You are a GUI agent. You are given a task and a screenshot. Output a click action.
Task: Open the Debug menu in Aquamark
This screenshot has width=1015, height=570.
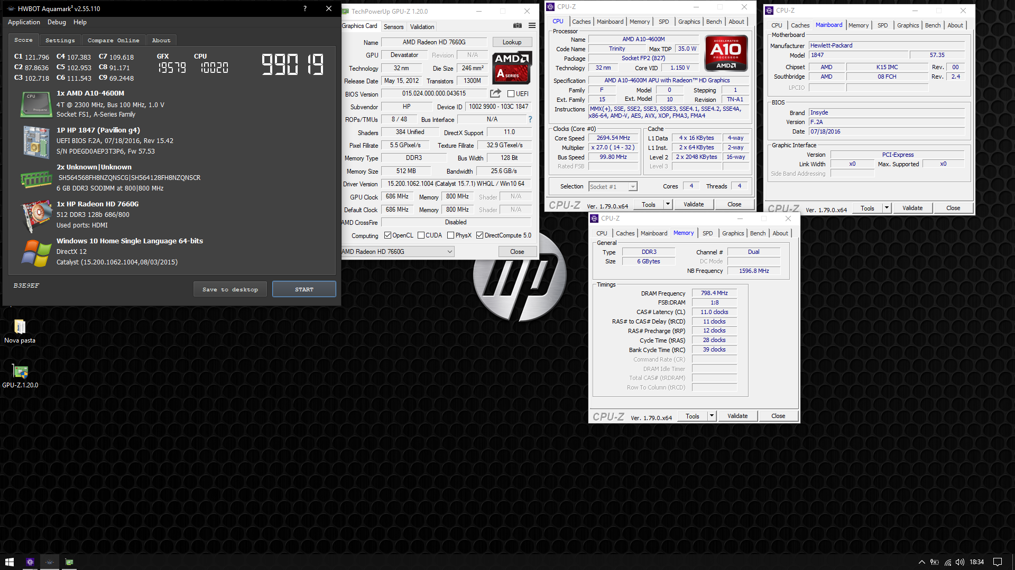click(x=57, y=22)
